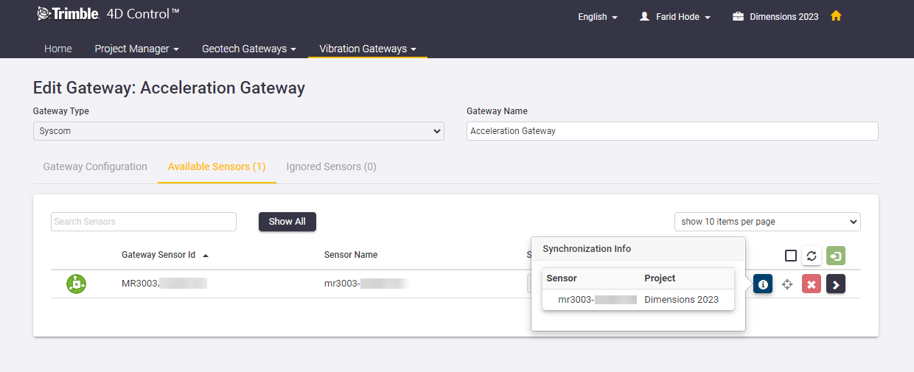Focus the Search Sensors input field

(144, 222)
